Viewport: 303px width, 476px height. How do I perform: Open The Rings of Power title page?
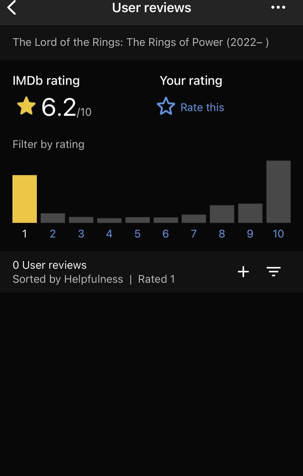140,42
